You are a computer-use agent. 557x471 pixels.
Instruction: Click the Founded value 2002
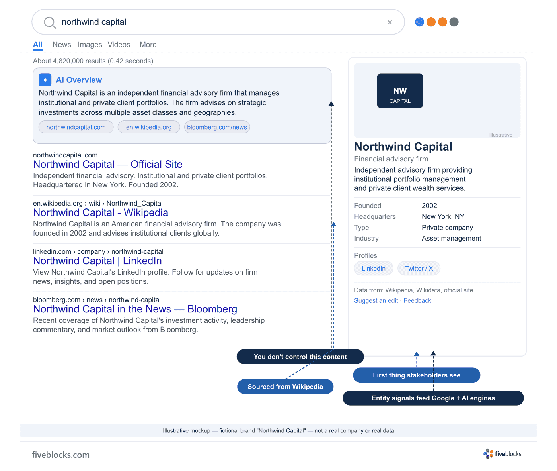[x=429, y=206]
